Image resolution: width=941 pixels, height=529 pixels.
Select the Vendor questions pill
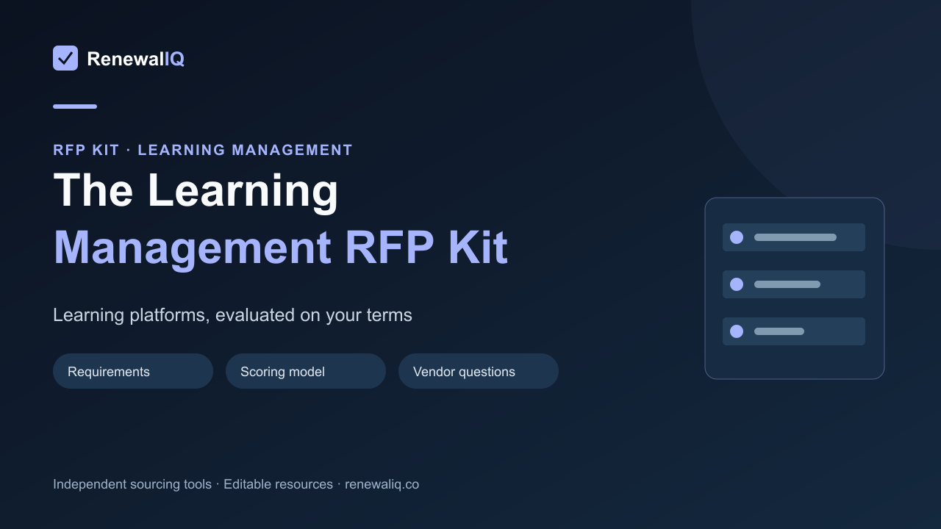point(479,371)
